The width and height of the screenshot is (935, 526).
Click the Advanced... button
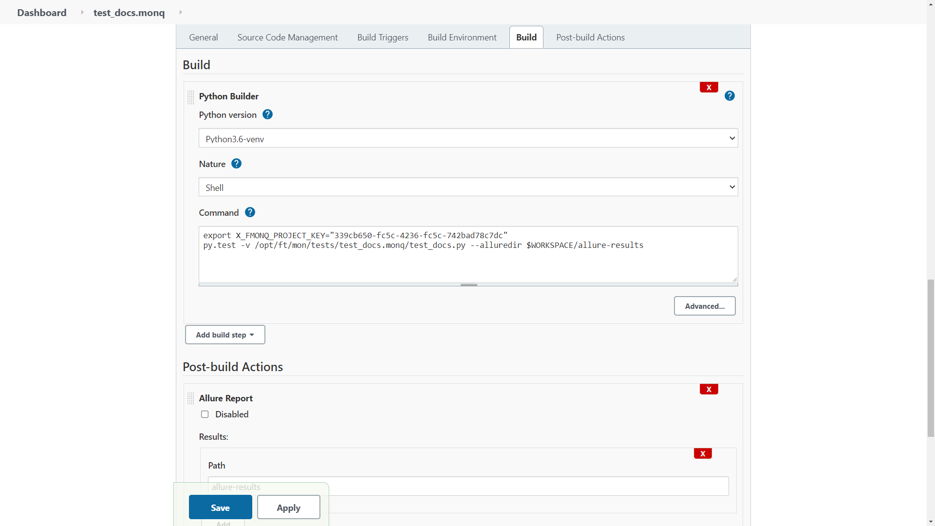[704, 306]
